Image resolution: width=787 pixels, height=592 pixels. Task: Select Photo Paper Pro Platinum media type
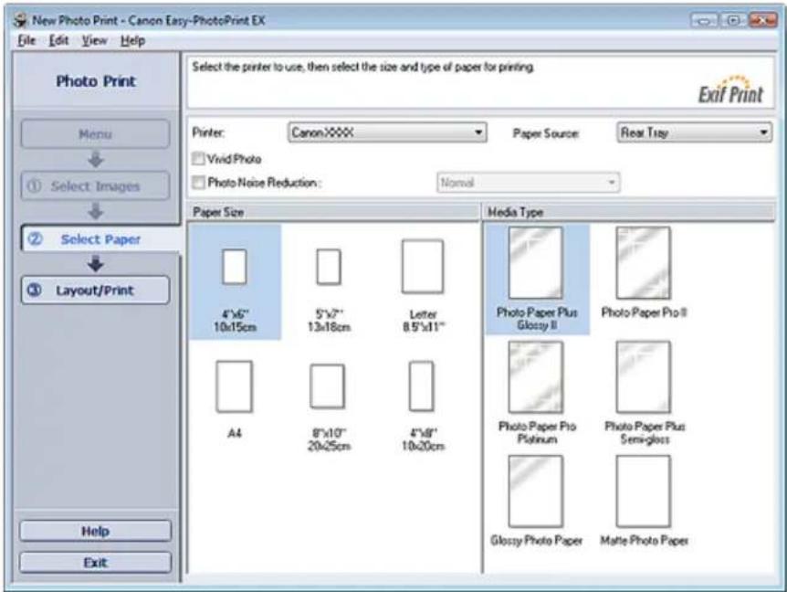[x=536, y=377]
